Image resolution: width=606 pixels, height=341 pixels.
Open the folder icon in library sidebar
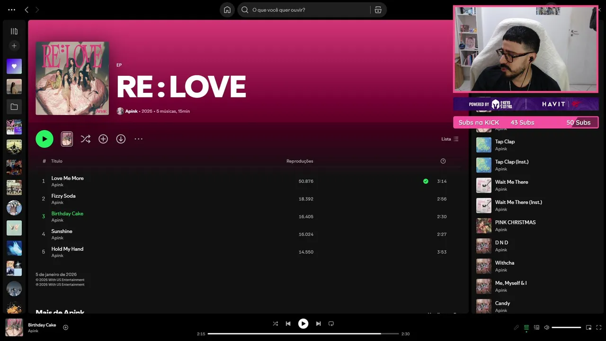[14, 107]
